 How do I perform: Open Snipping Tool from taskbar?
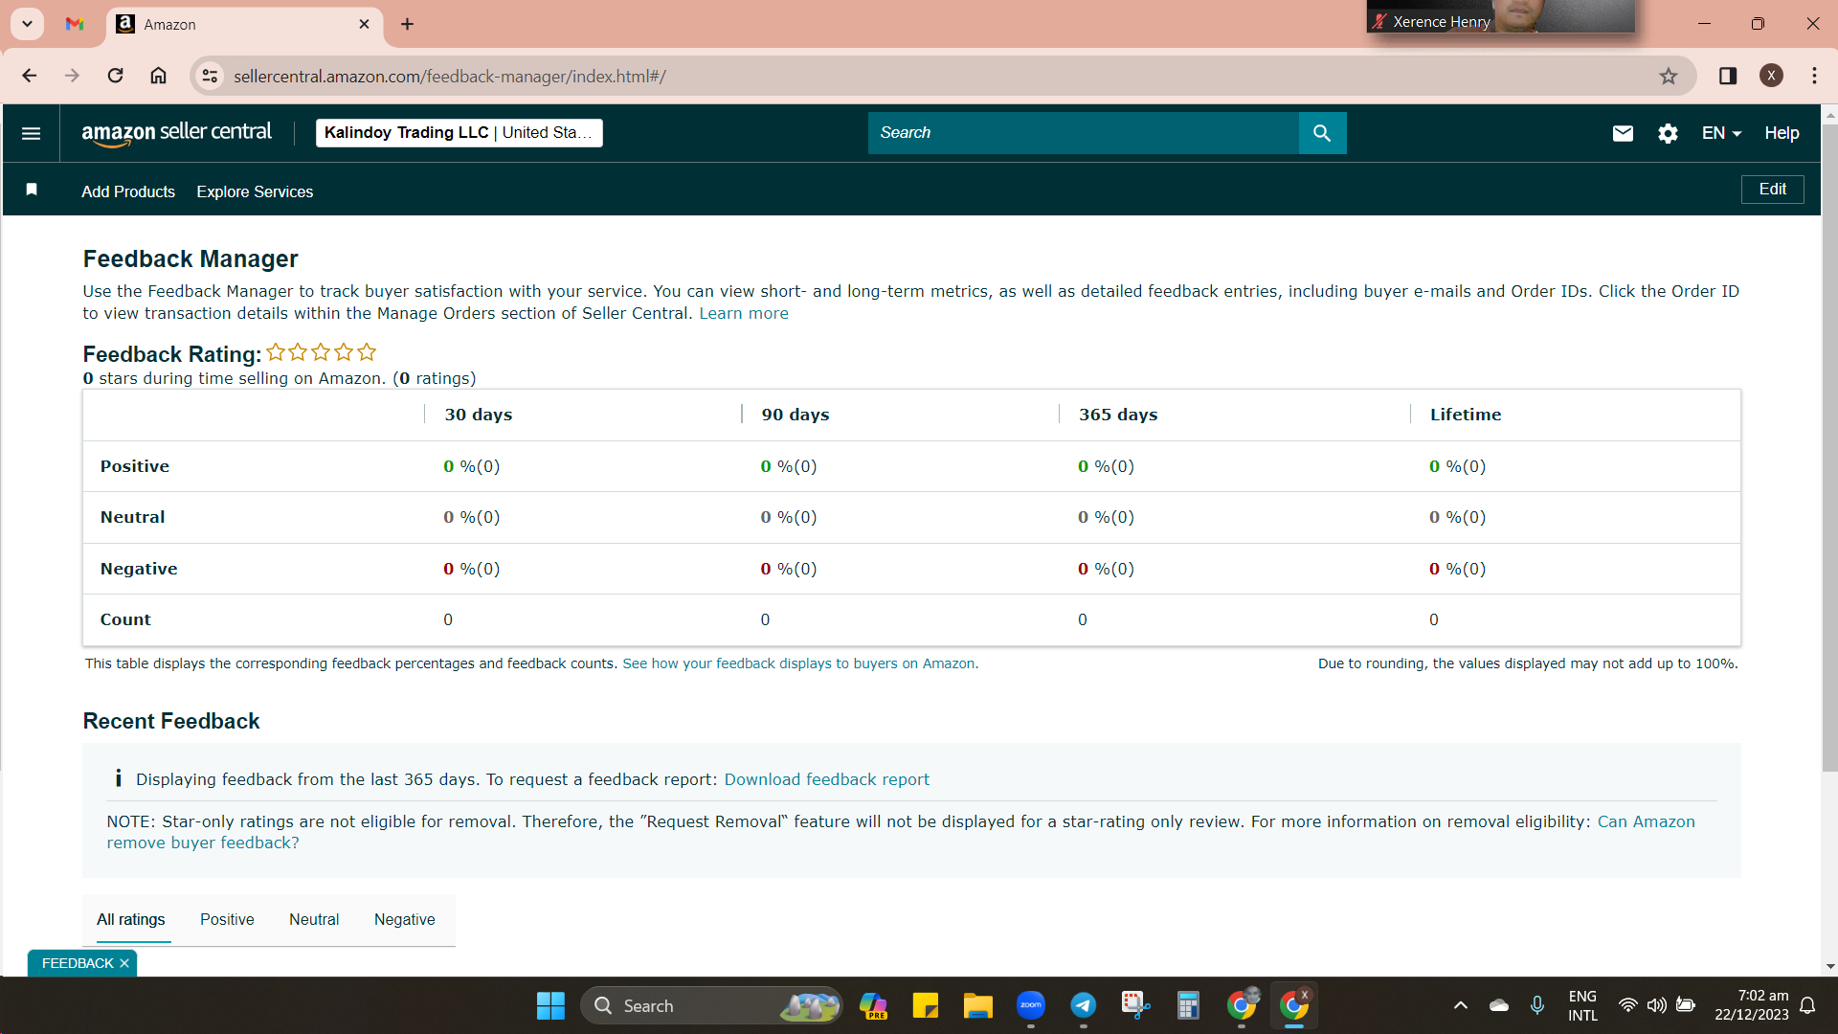click(1135, 1006)
